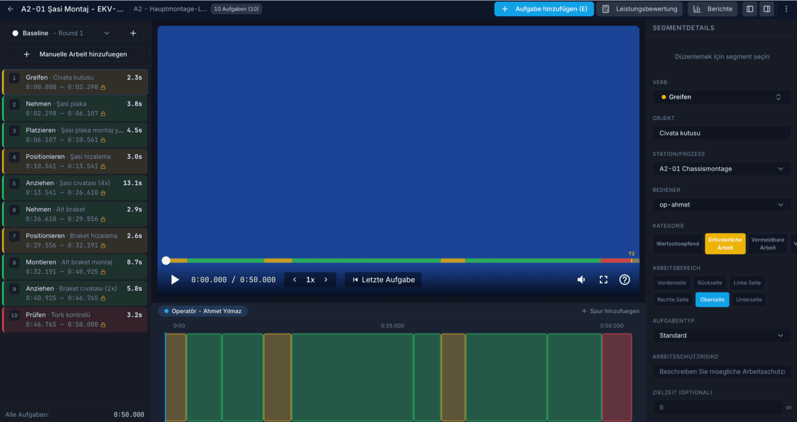This screenshot has width=797, height=422.
Task: Choose Vorderseite work area
Action: [671, 283]
